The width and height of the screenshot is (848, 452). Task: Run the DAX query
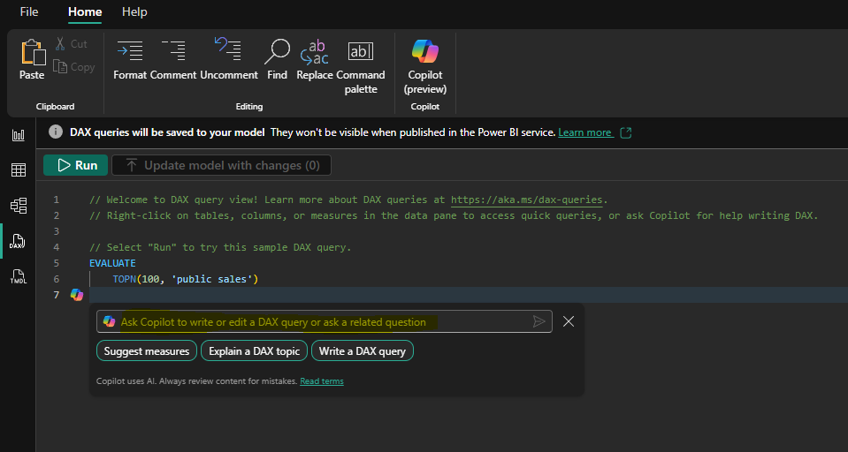pos(76,165)
